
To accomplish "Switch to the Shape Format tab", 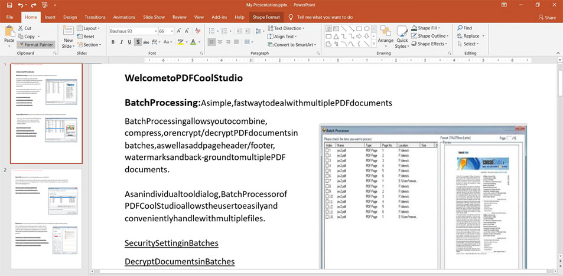I will (x=266, y=17).
